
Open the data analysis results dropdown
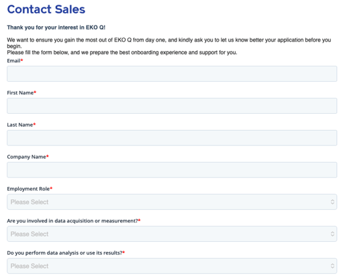click(172, 266)
